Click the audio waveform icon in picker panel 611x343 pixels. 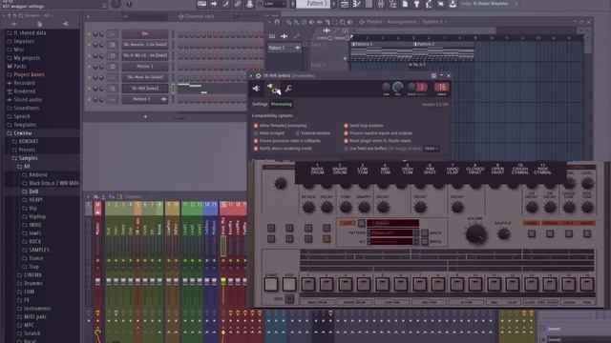click(x=284, y=36)
